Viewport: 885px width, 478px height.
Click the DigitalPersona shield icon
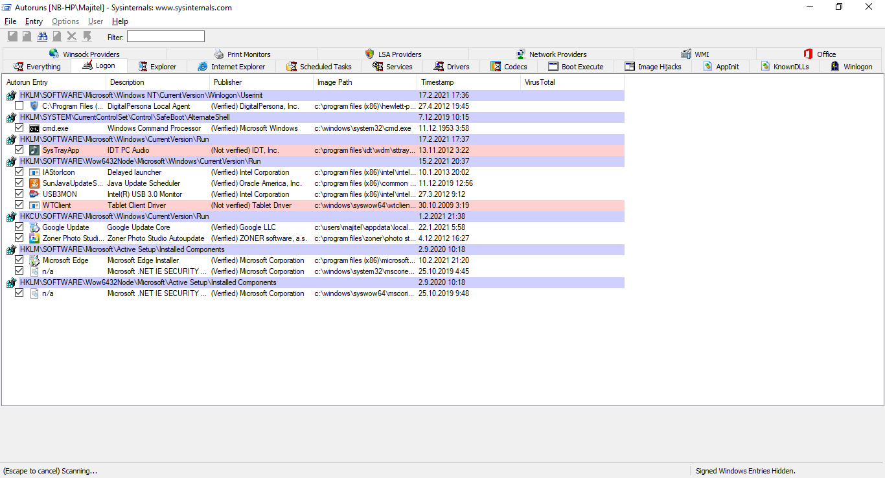tap(34, 106)
